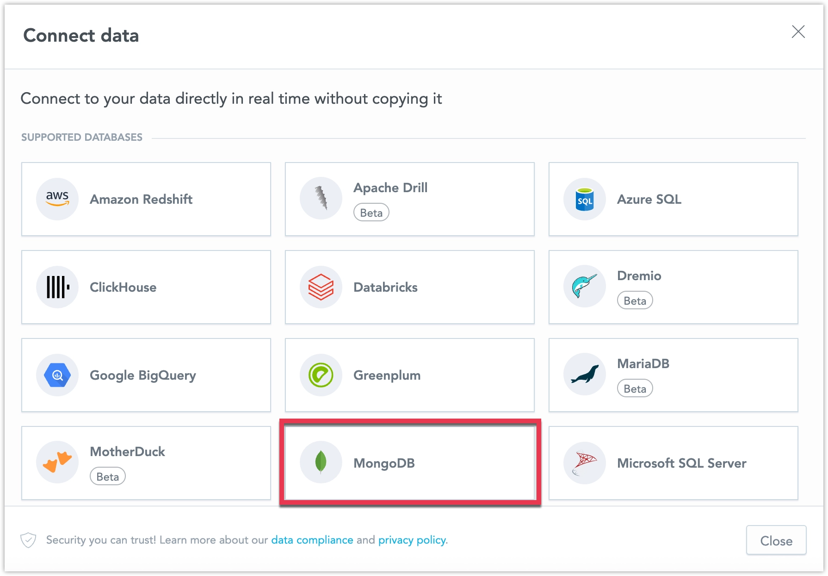Connect to the MongoDB database
The height and width of the screenshot is (576, 828).
pos(410,462)
